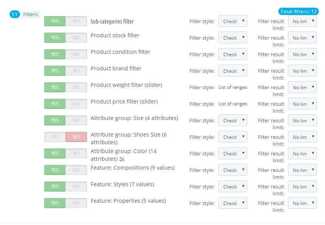The image size is (325, 225).
Task: Enable the Shoes Size attribute group toggle
Action: (x=55, y=137)
